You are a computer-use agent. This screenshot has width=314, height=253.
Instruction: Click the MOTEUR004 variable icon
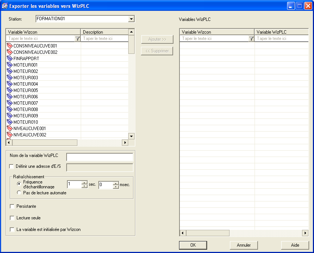click(10, 84)
